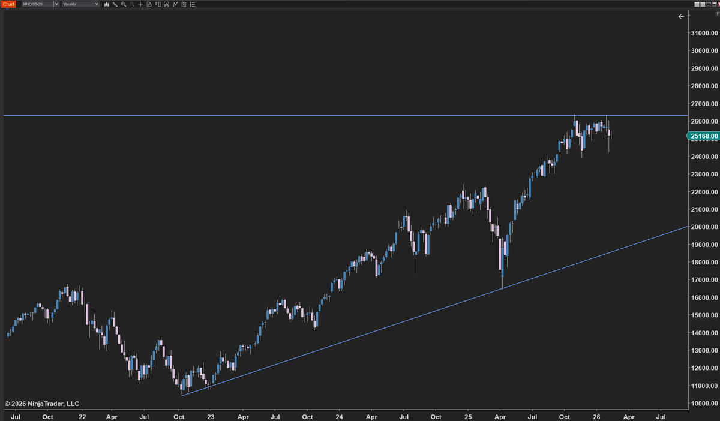Click the 22000.00 price axis label
The height and width of the screenshot is (421, 720).
click(704, 192)
